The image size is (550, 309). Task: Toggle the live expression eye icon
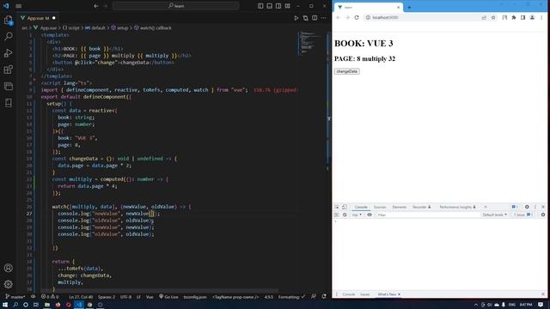click(x=370, y=215)
